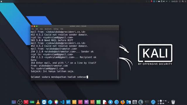Open the multicolor hexagon cube dock icon
The image size is (187, 105).
point(56,102)
